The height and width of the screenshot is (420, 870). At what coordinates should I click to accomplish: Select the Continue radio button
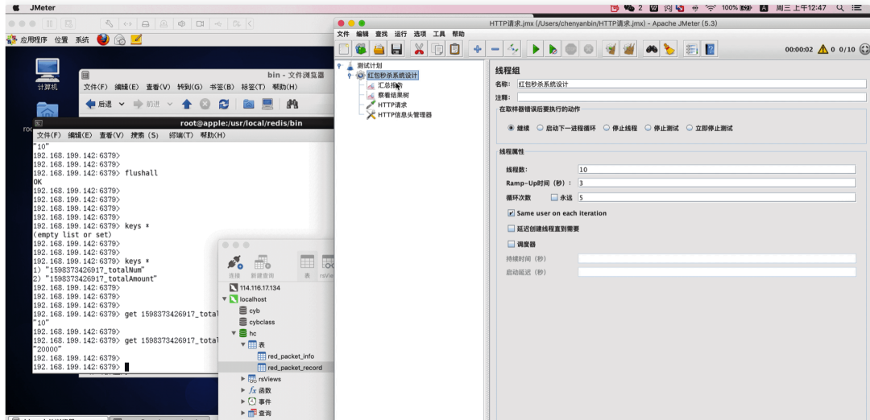pyautogui.click(x=511, y=128)
